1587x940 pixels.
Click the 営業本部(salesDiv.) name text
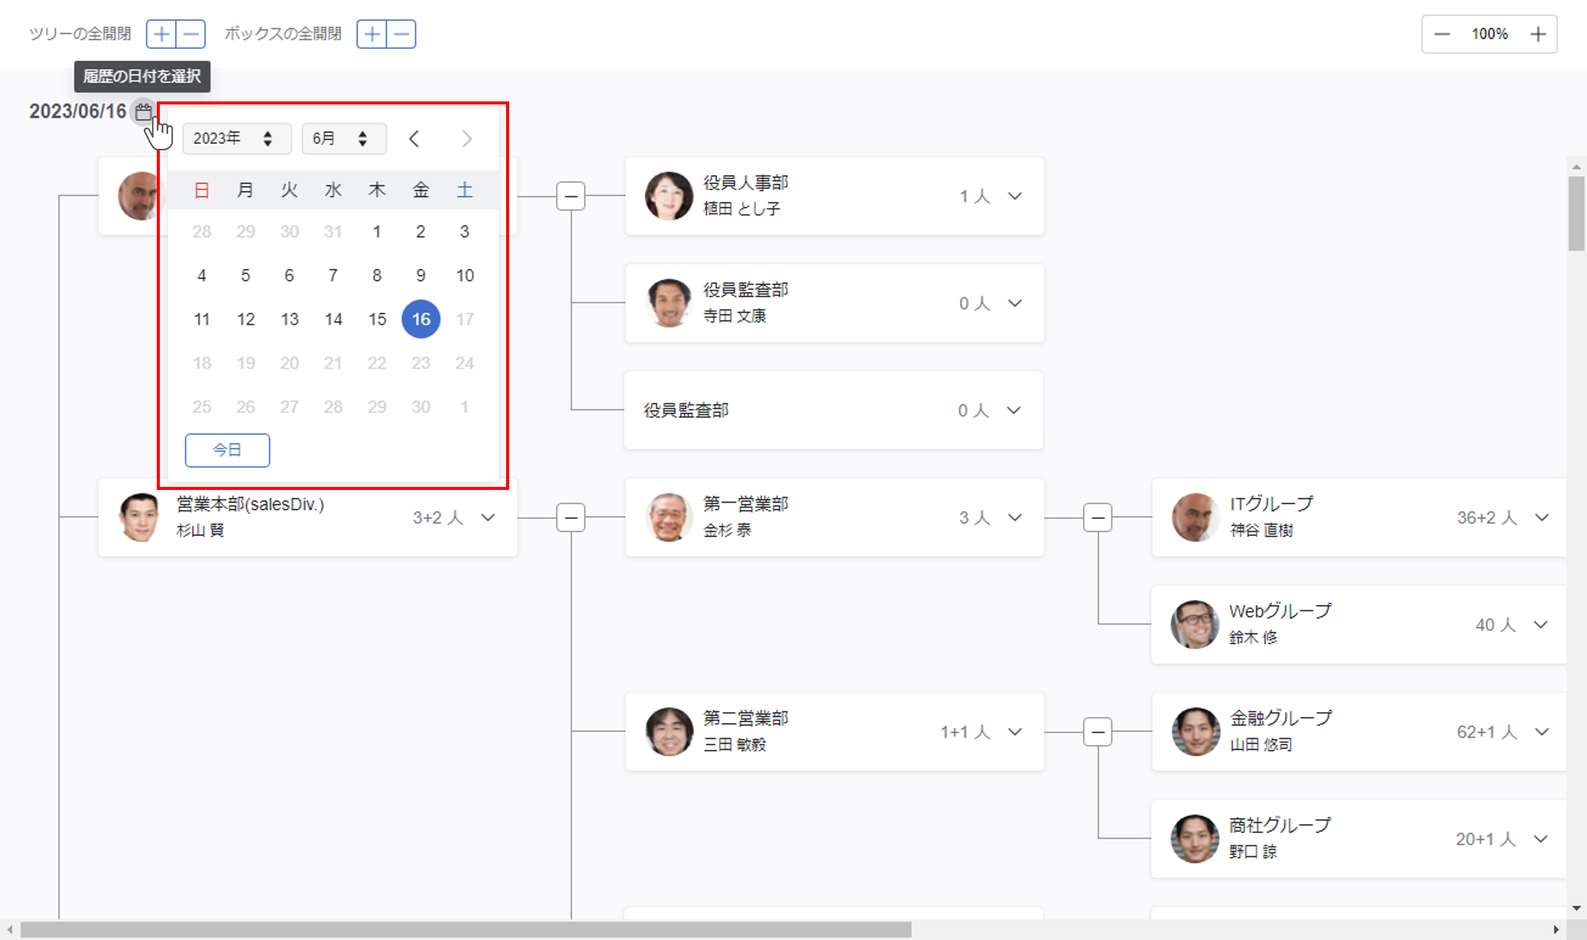pyautogui.click(x=250, y=504)
